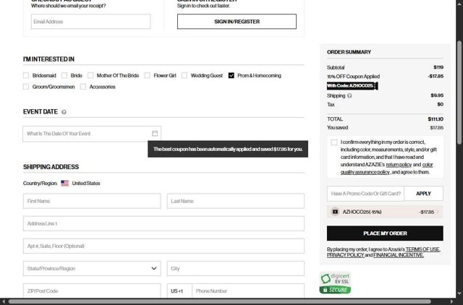Click the Shipping info question icon
This screenshot has height=305, width=463.
[x=349, y=95]
